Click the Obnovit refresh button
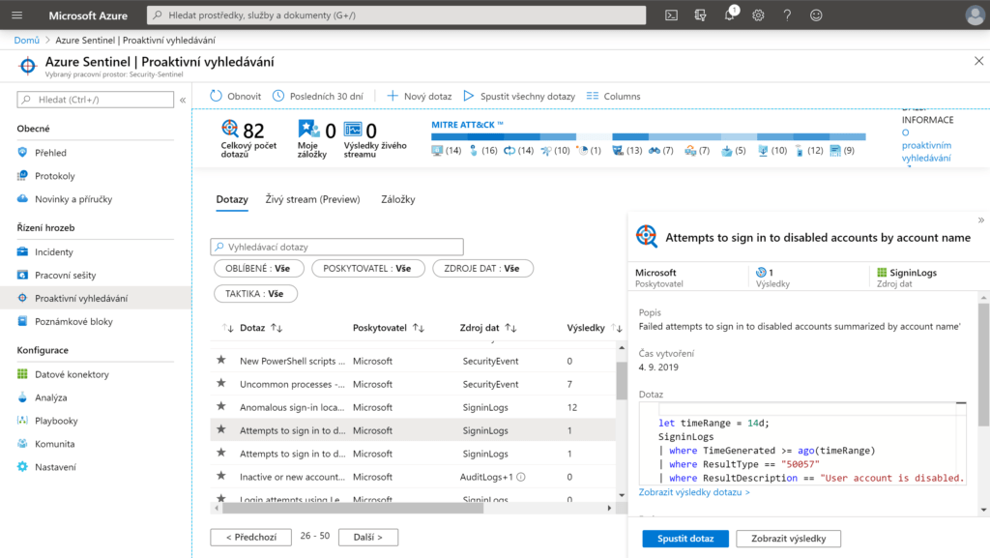Image resolution: width=990 pixels, height=558 pixels. pos(236,96)
